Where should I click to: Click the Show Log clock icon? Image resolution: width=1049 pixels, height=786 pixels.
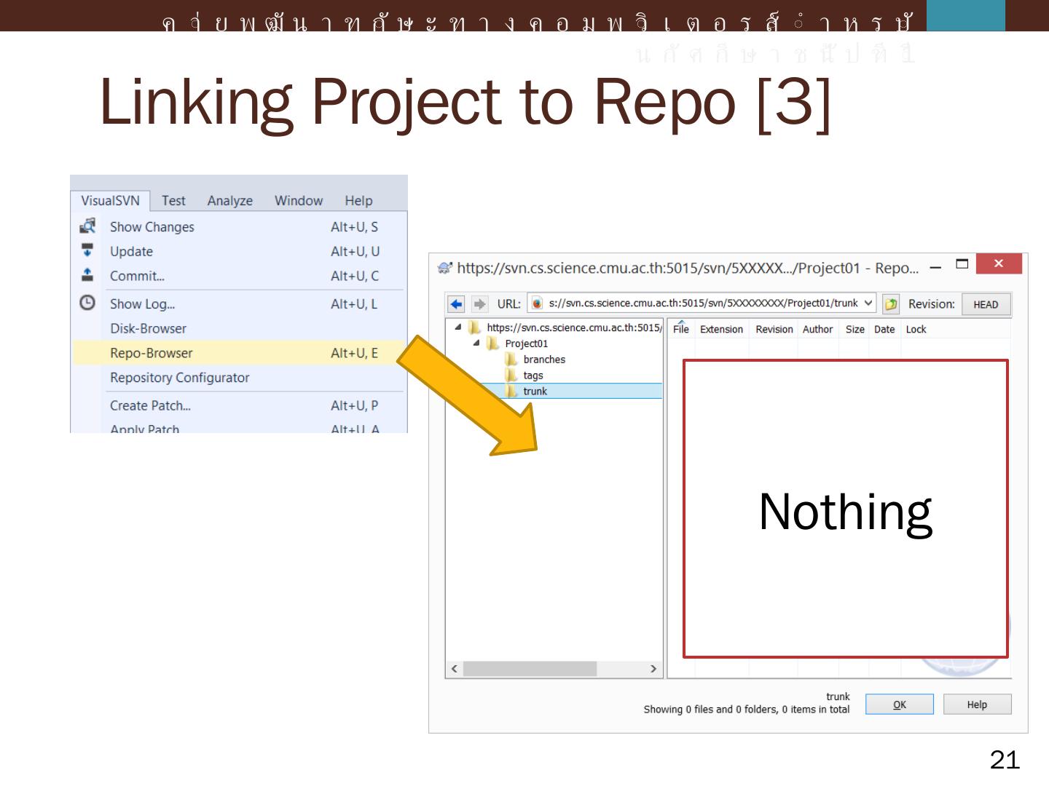click(87, 303)
